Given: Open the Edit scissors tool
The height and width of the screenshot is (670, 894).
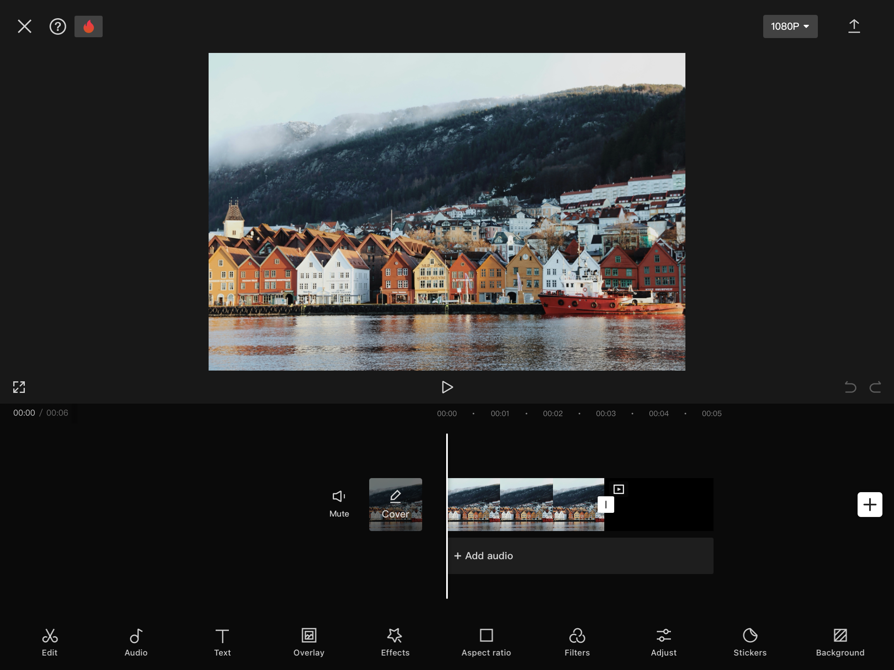Looking at the screenshot, I should coord(50,642).
